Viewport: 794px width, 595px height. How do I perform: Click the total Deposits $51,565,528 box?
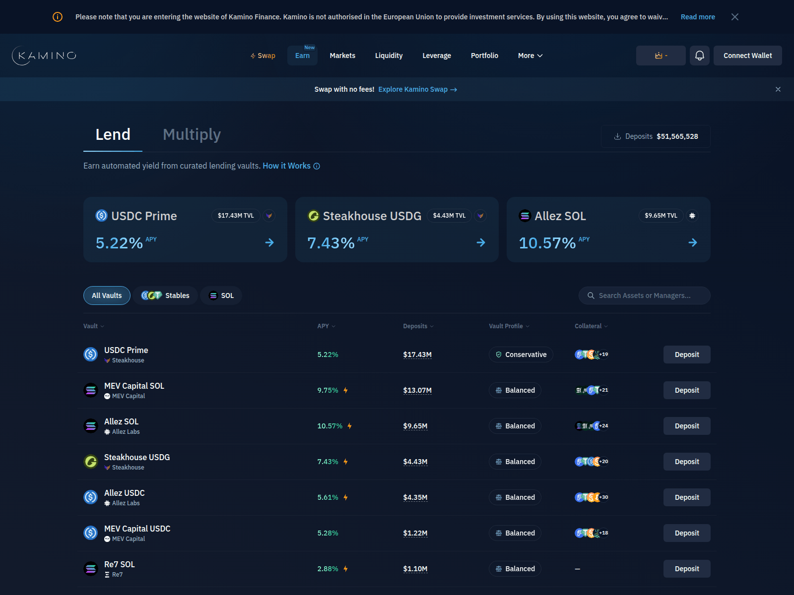pyautogui.click(x=656, y=136)
